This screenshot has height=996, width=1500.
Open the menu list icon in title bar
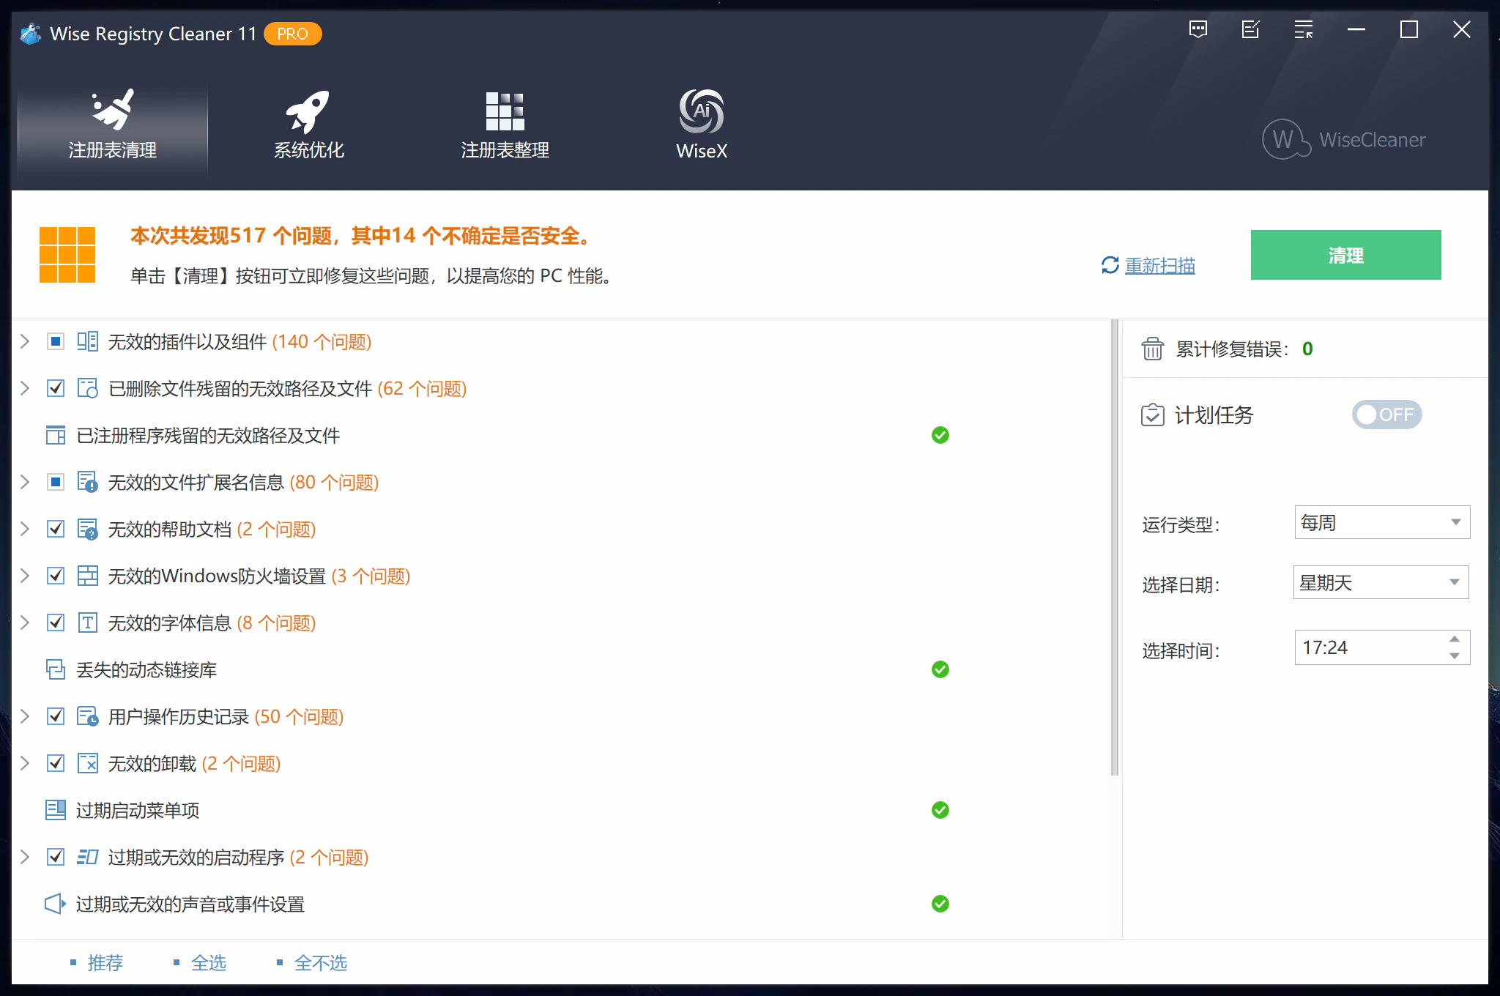pyautogui.click(x=1304, y=30)
